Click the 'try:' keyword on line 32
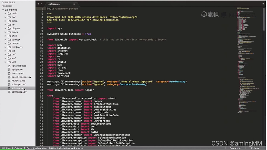 [x=50, y=96]
